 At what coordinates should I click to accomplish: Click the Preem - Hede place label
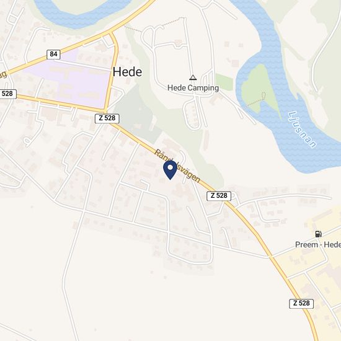318,245
